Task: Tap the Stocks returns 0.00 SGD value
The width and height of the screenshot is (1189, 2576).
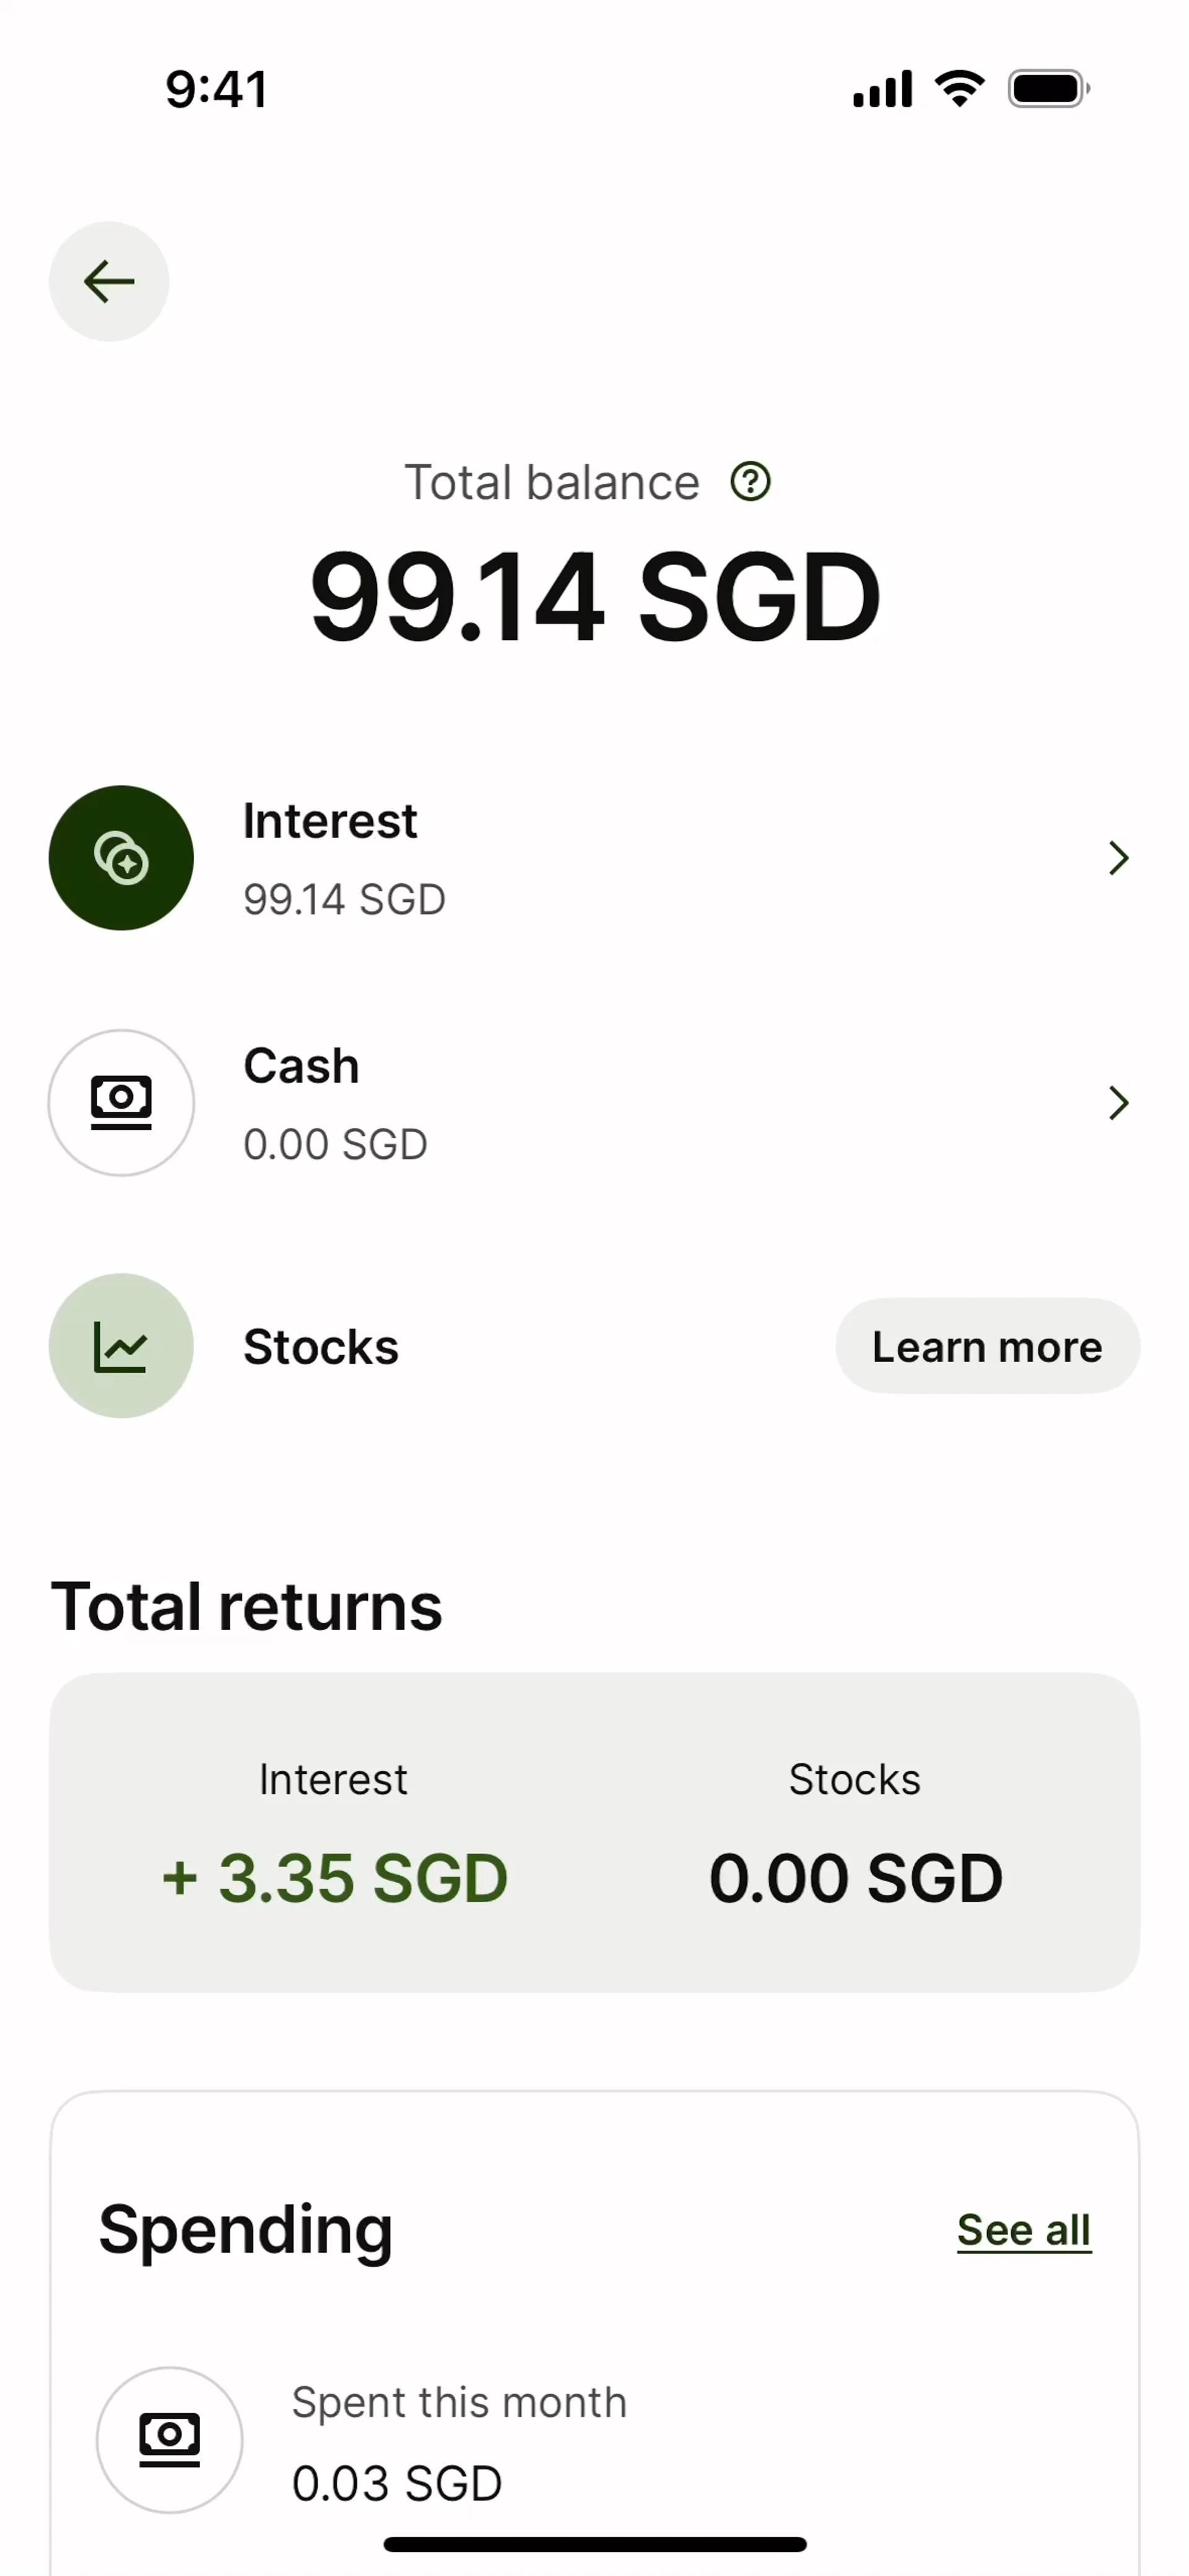Action: [855, 1877]
